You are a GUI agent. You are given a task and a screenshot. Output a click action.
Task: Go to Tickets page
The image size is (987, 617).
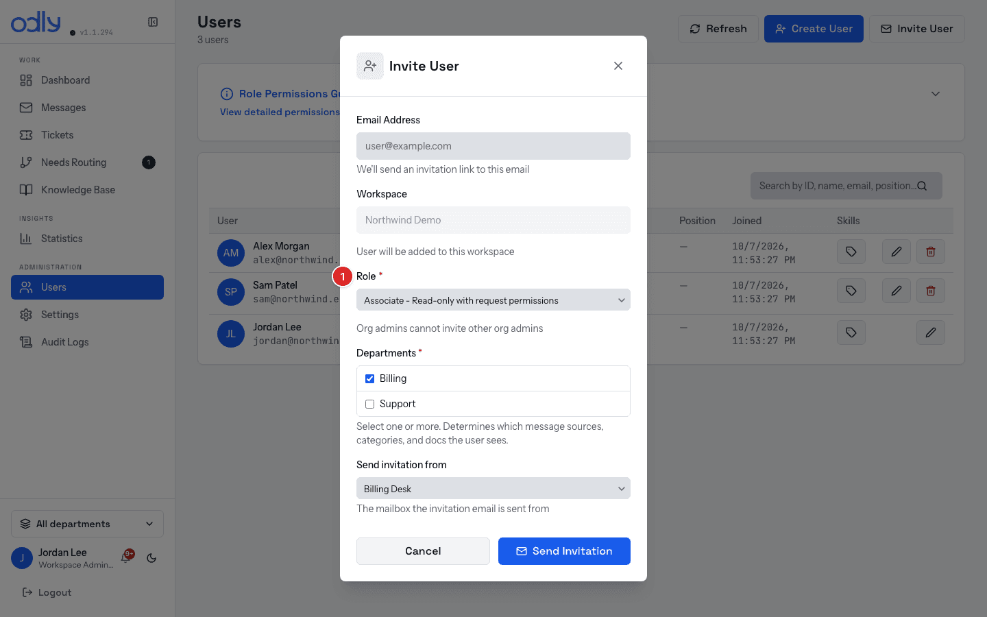[x=87, y=135]
